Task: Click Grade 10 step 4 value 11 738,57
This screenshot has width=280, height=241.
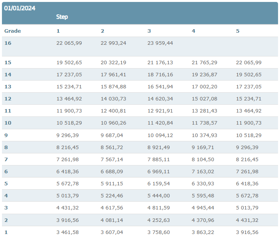Action: (x=204, y=123)
